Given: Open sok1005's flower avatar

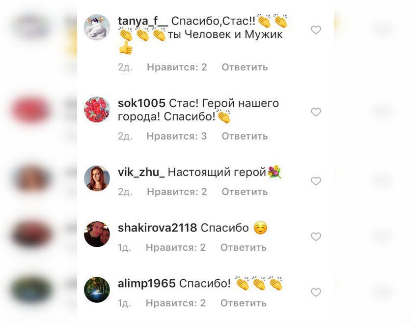Looking at the screenshot, I should (97, 110).
